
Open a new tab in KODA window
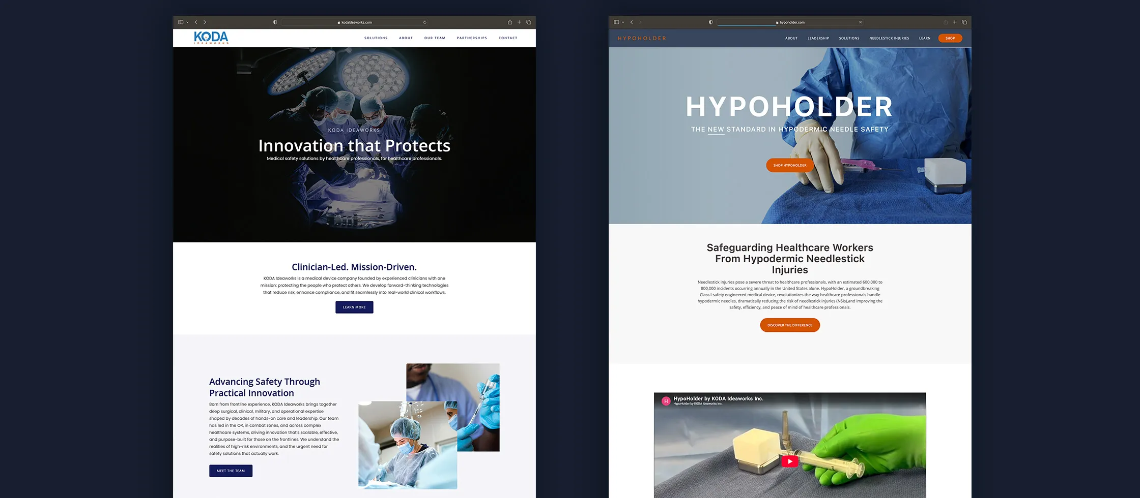[519, 22]
